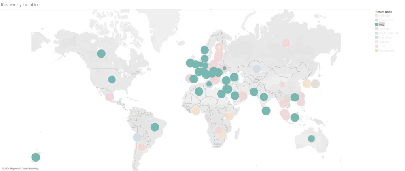Click the kwfinder color swatch in legend
This screenshot has width=405, height=171.
[377, 16]
